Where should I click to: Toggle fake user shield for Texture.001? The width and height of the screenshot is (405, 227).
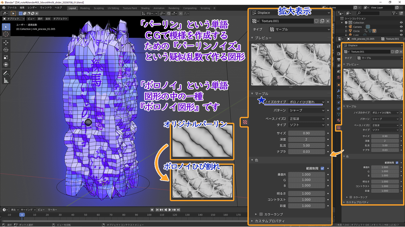(x=392, y=52)
